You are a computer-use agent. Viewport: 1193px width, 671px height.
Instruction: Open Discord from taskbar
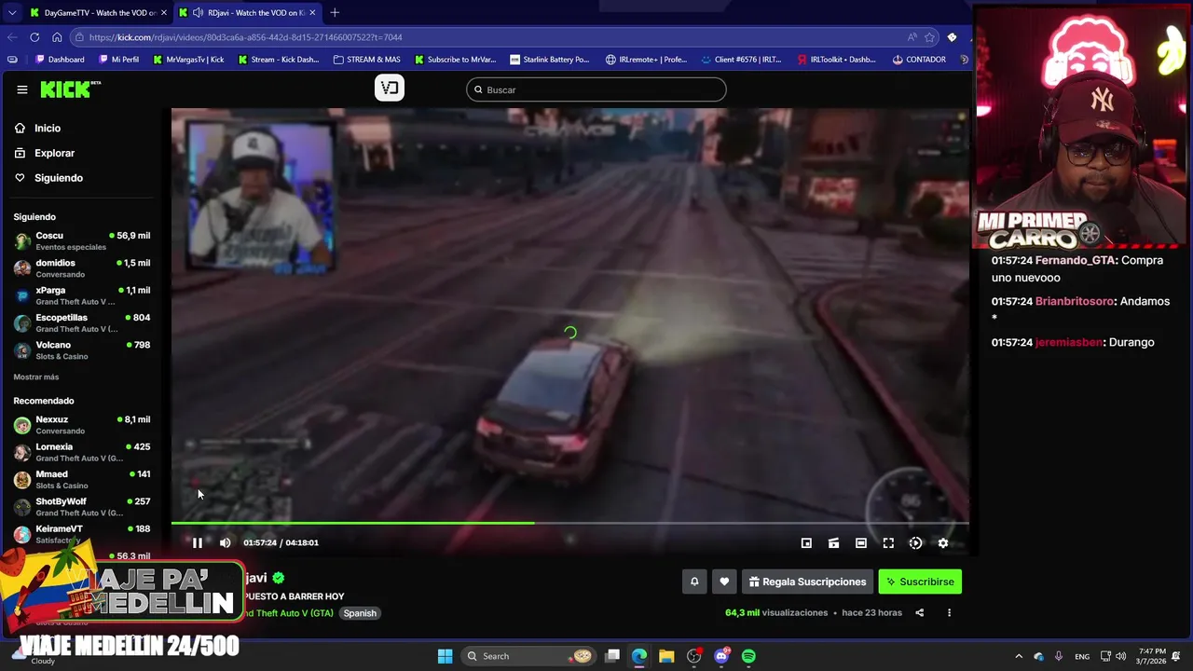click(x=721, y=656)
